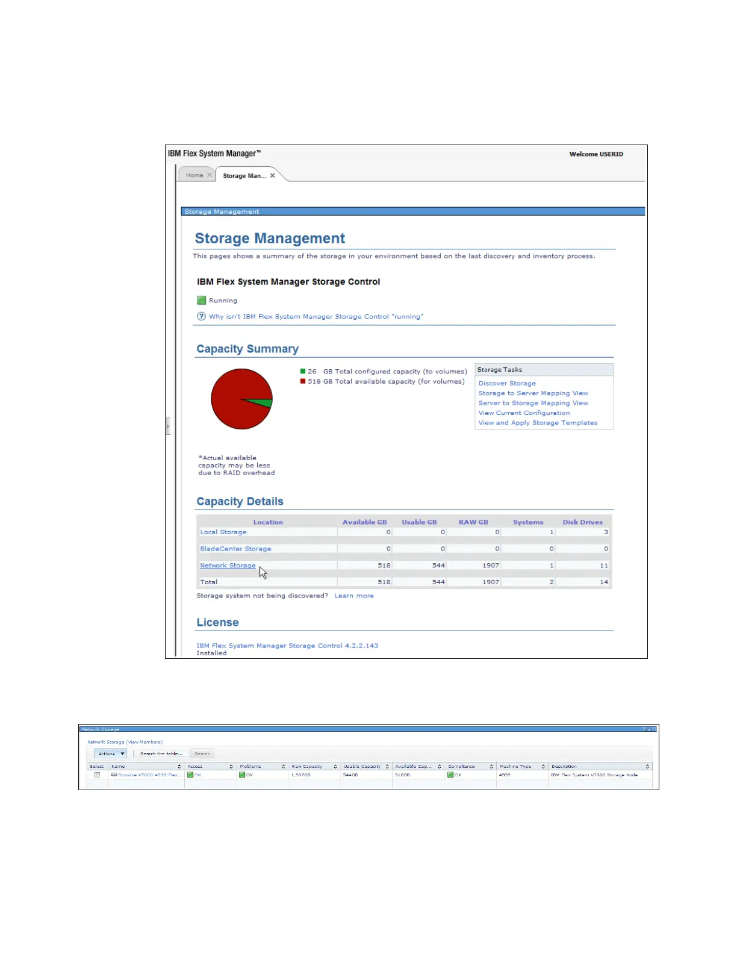This screenshot has width=737, height=954.
Task: Click the Description cell for V7000 Storage Node
Action: click(x=600, y=775)
